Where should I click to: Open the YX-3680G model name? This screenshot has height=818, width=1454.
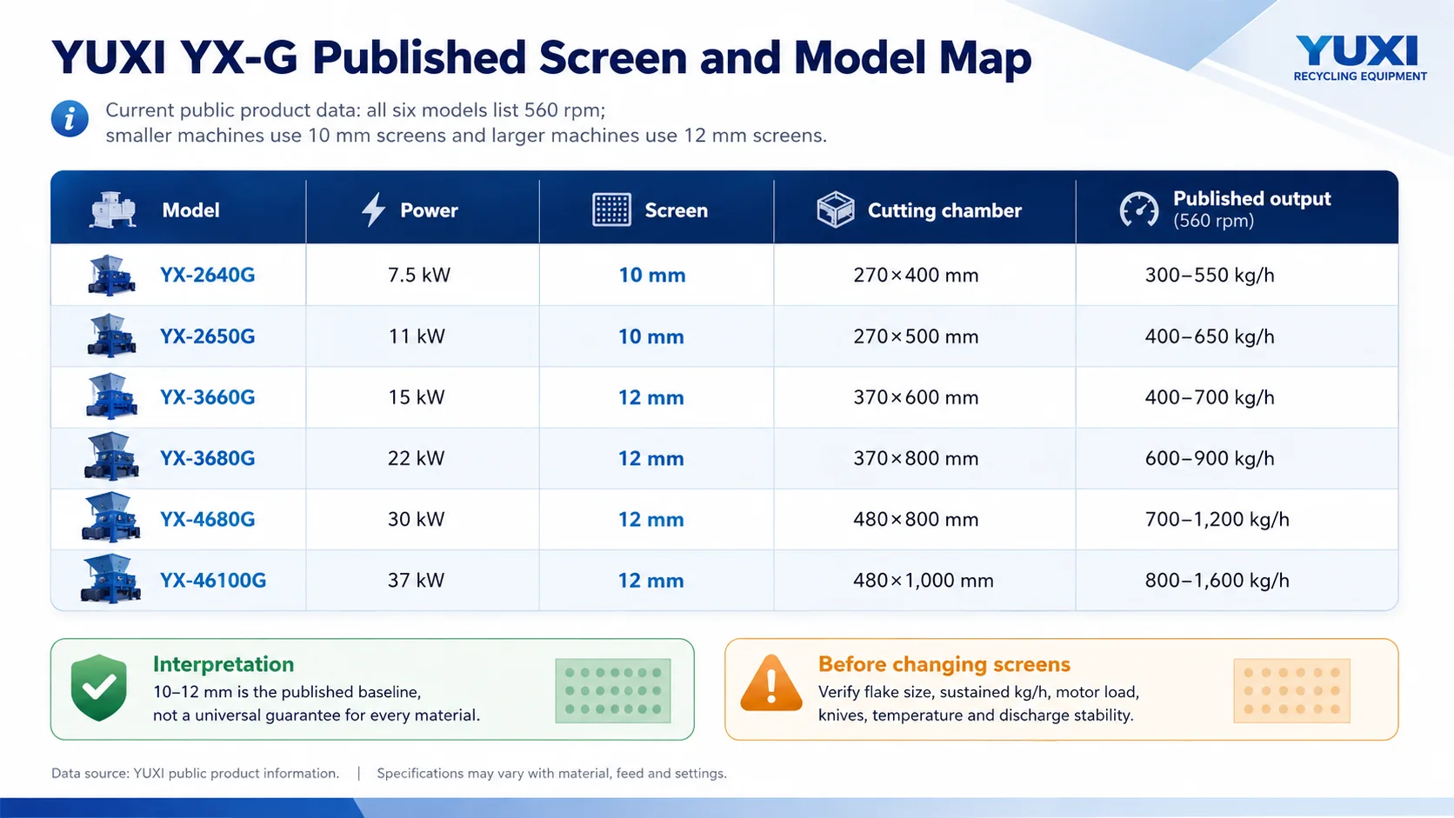click(207, 458)
